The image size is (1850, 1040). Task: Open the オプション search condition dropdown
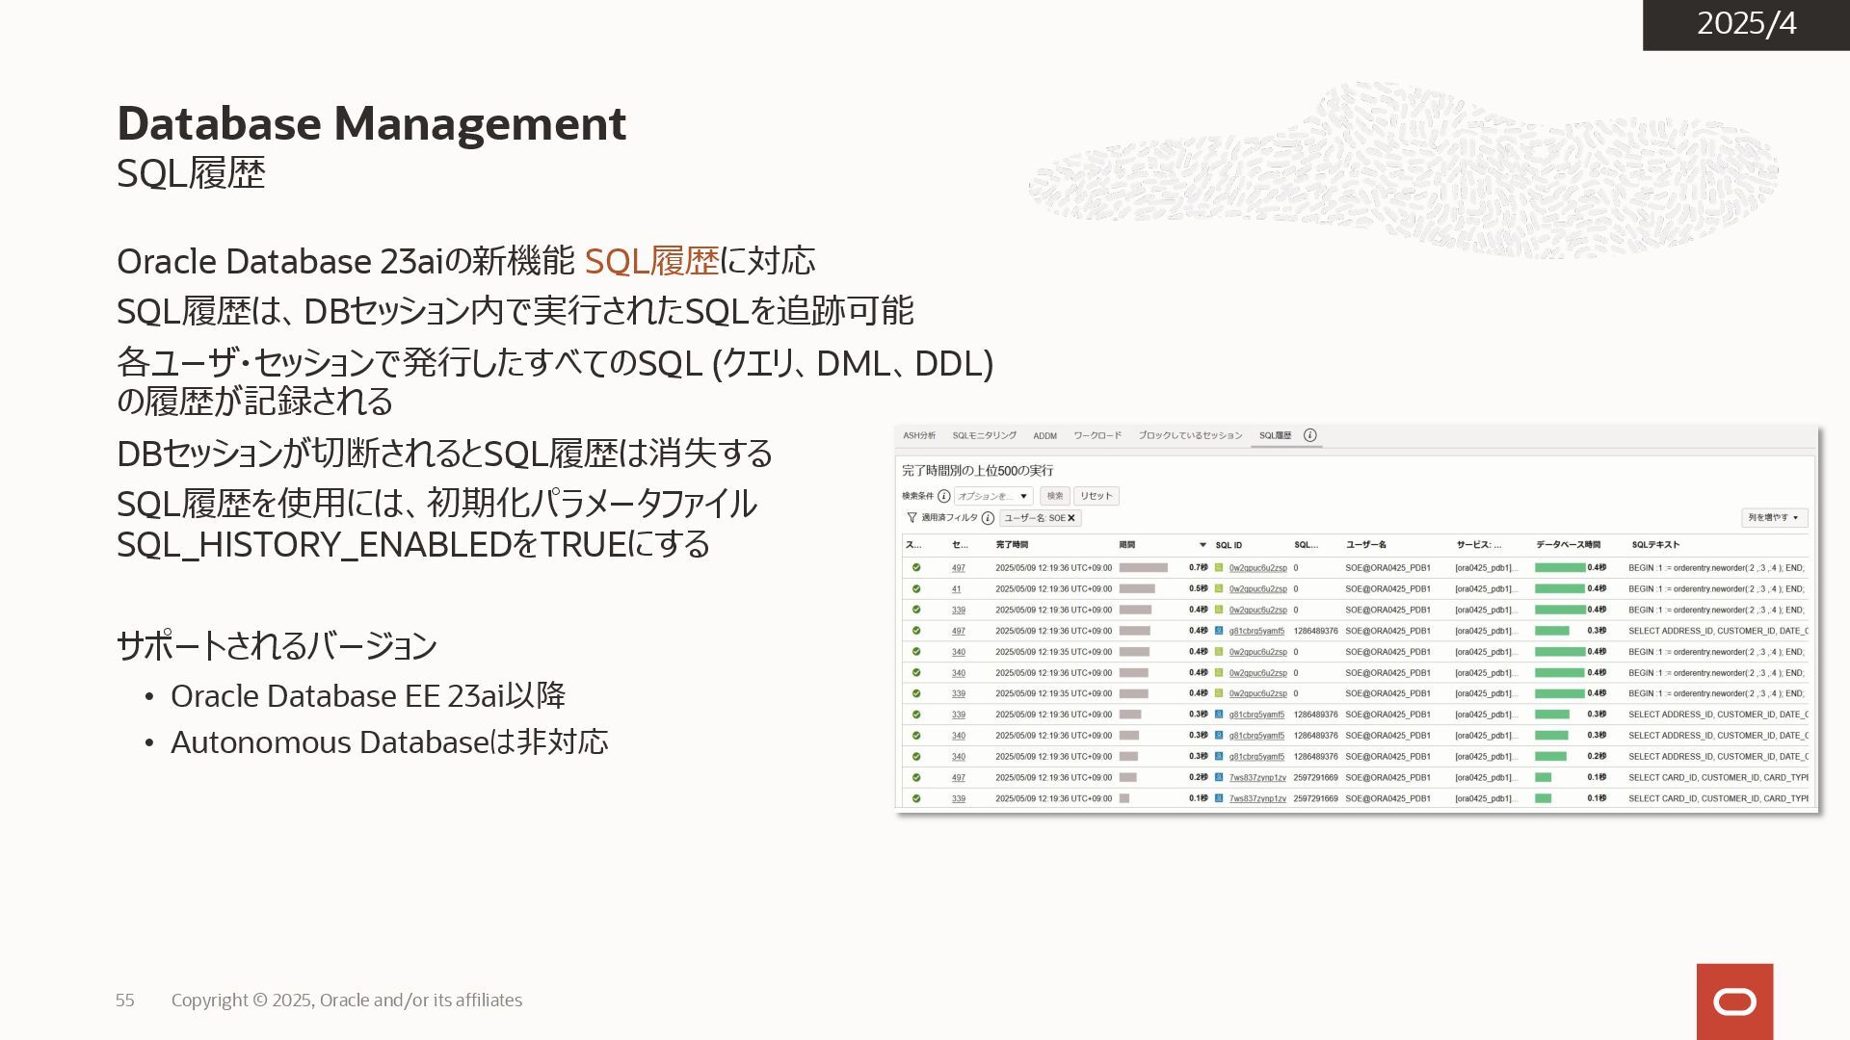tap(993, 496)
